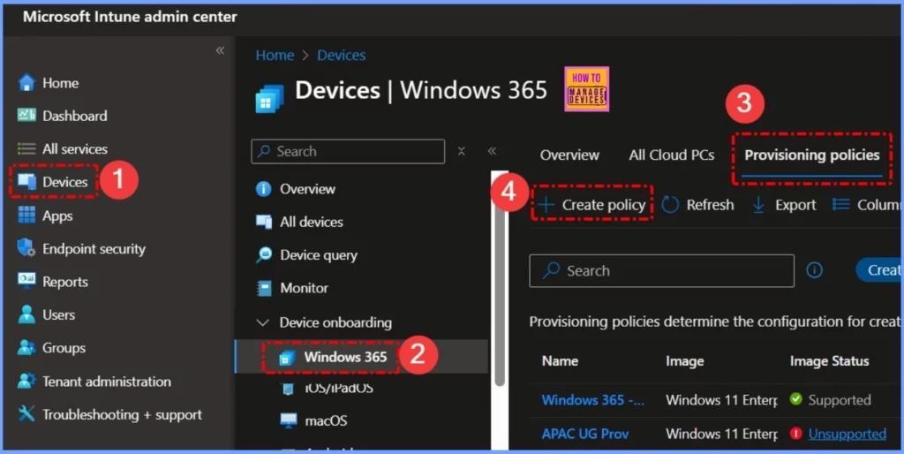Image resolution: width=904 pixels, height=454 pixels.
Task: Select the Devices icon in sidebar
Action: tap(26, 182)
